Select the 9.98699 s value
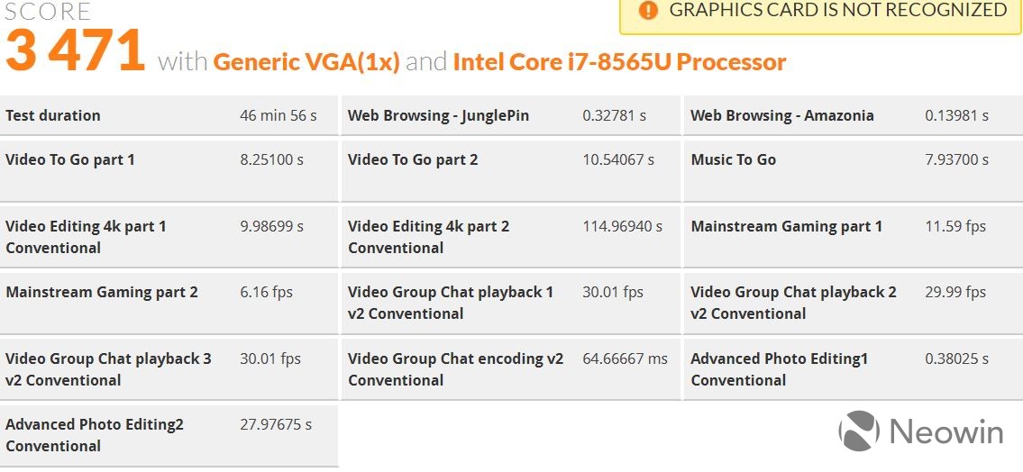This screenshot has width=1023, height=472. [x=272, y=227]
